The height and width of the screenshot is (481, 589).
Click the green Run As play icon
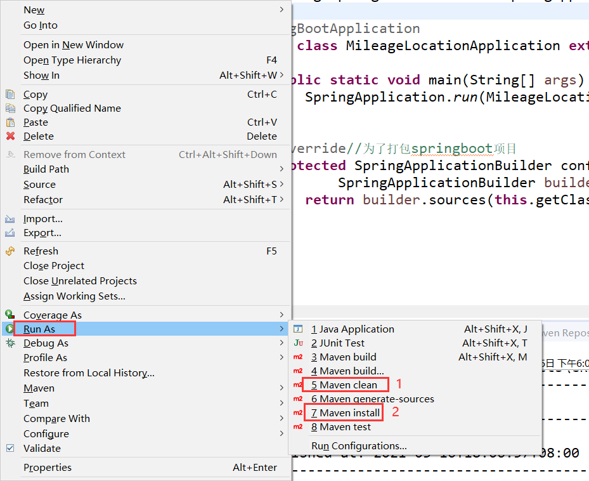point(10,328)
